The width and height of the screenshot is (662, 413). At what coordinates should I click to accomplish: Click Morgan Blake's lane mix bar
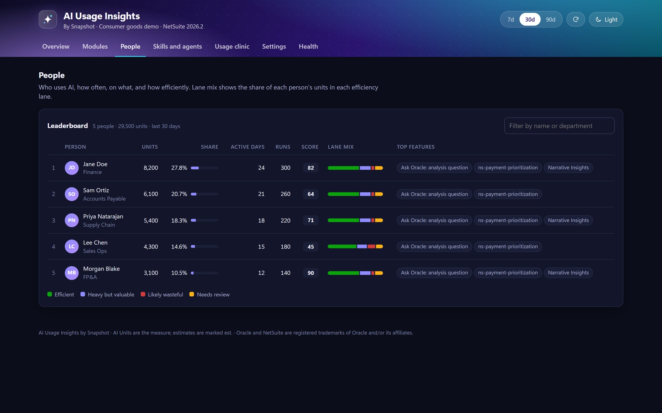355,273
